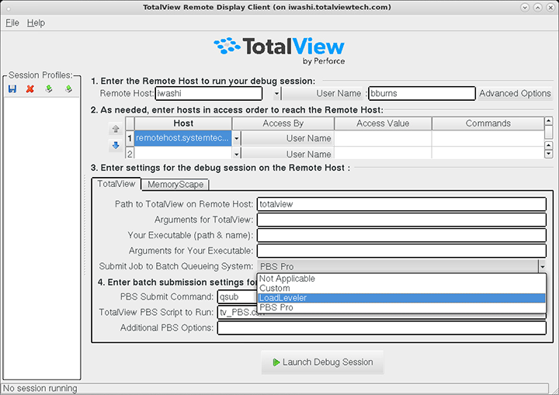Image resolution: width=559 pixels, height=395 pixels.
Task: Click the hosts table vertical scrollbar
Action: 549,138
